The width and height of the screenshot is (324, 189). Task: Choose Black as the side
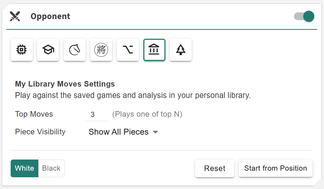(51, 168)
